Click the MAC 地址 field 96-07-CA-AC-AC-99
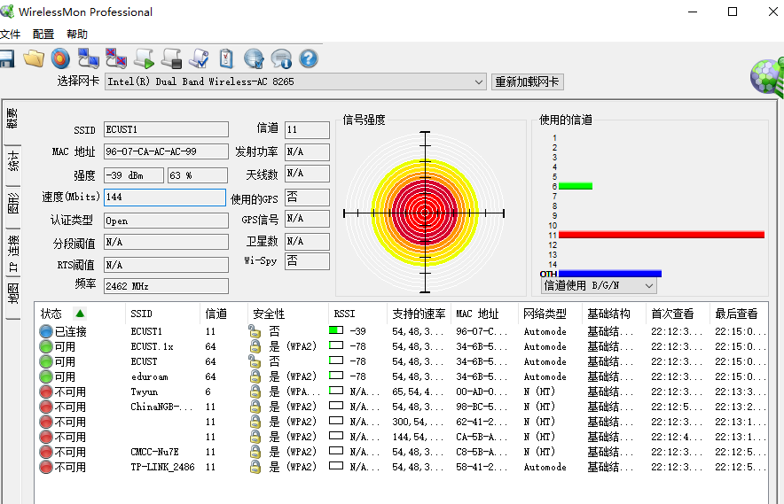 [x=166, y=151]
